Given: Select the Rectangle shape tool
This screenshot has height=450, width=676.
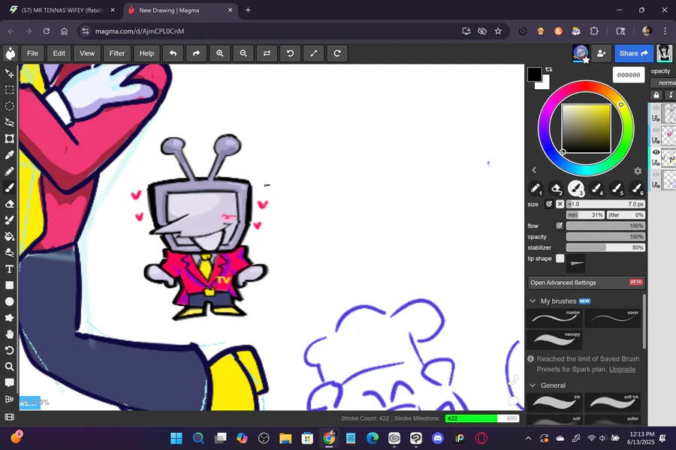Looking at the screenshot, I should click(10, 285).
